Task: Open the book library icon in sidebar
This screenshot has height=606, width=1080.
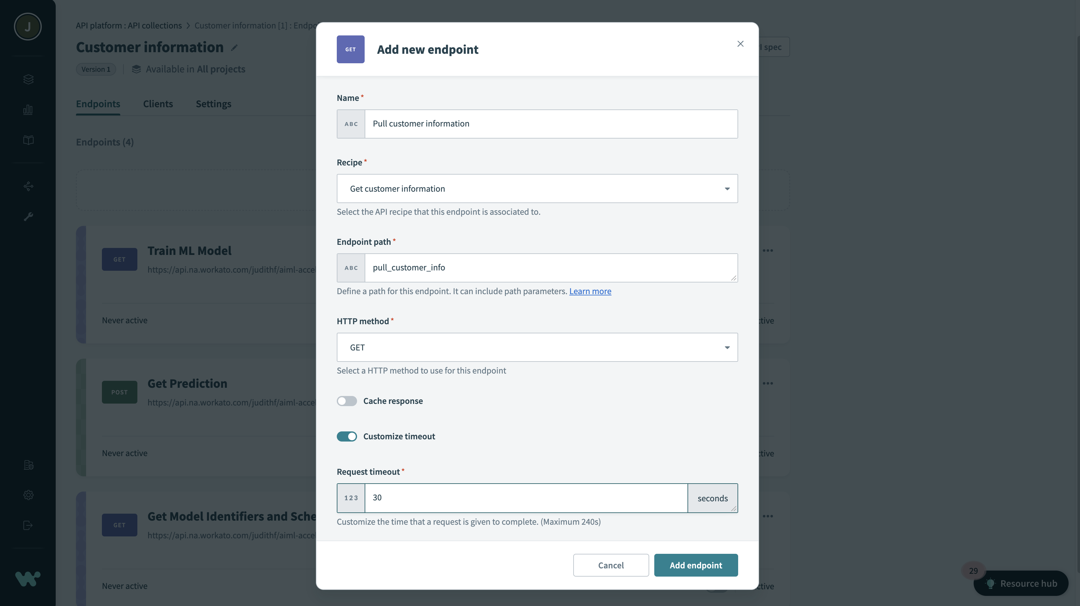Action: pyautogui.click(x=28, y=140)
